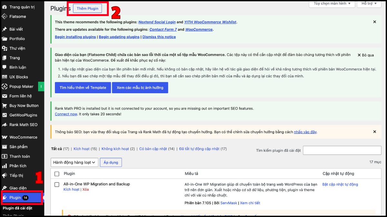This screenshot has height=217, width=387.
Task: Click Tìm hiểu thêm về Template button
Action: [x=83, y=87]
